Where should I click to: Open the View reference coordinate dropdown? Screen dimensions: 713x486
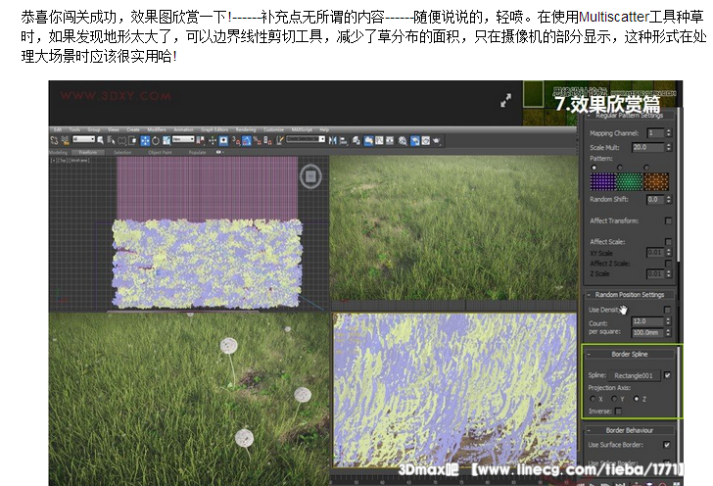coord(183,139)
